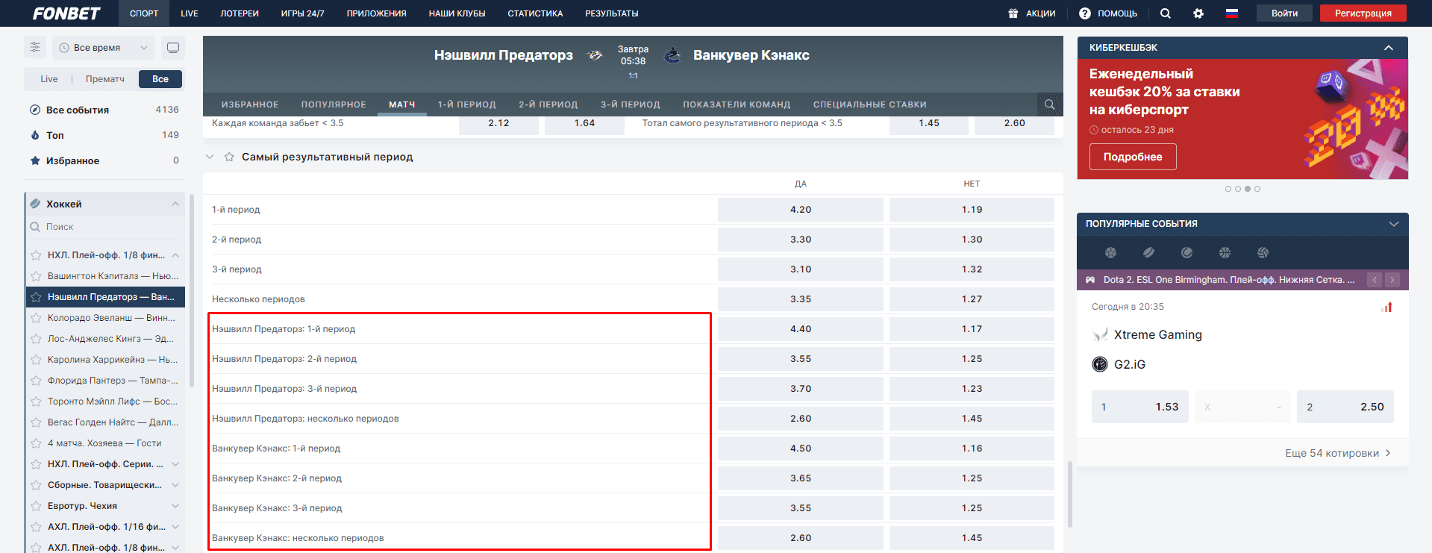The width and height of the screenshot is (1432, 553).
Task: Select odds 4.20 for 1-й период Да
Action: [x=801, y=210]
